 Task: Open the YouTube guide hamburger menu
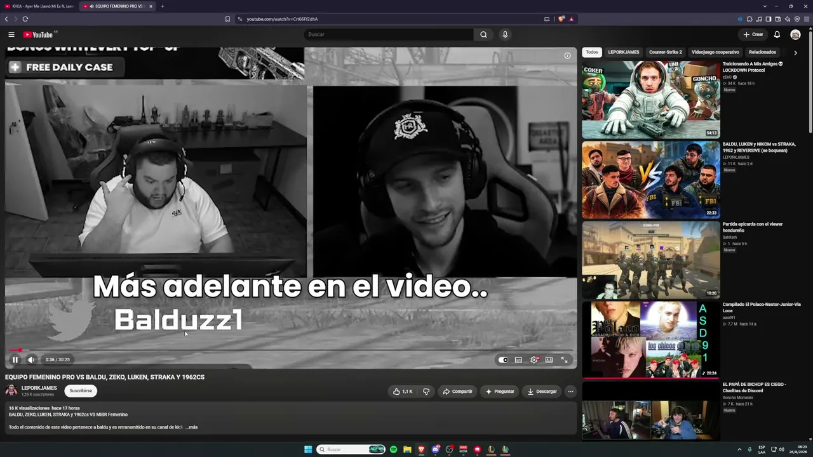(11, 34)
